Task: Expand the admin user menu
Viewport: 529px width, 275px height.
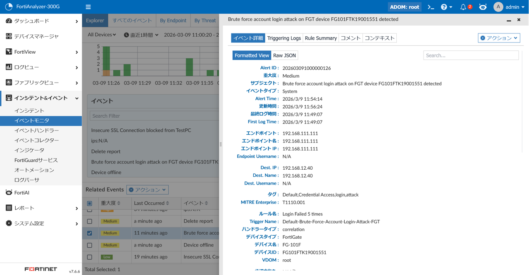Action: click(509, 7)
